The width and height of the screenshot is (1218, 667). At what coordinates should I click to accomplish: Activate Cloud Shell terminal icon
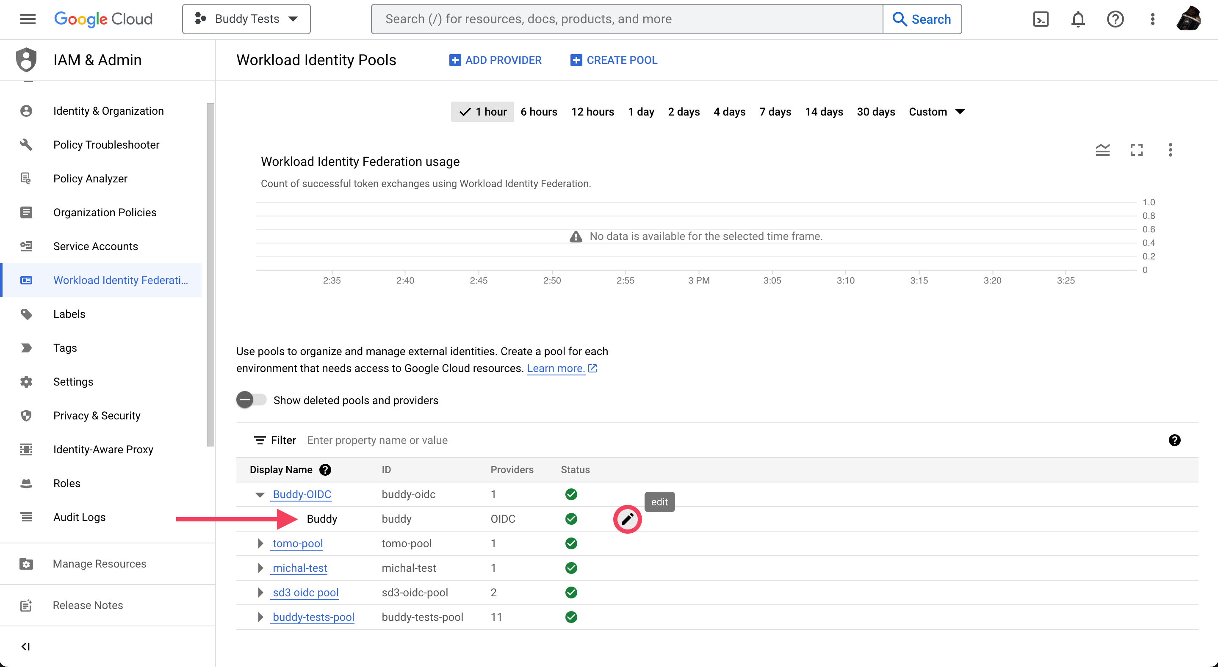coord(1040,19)
